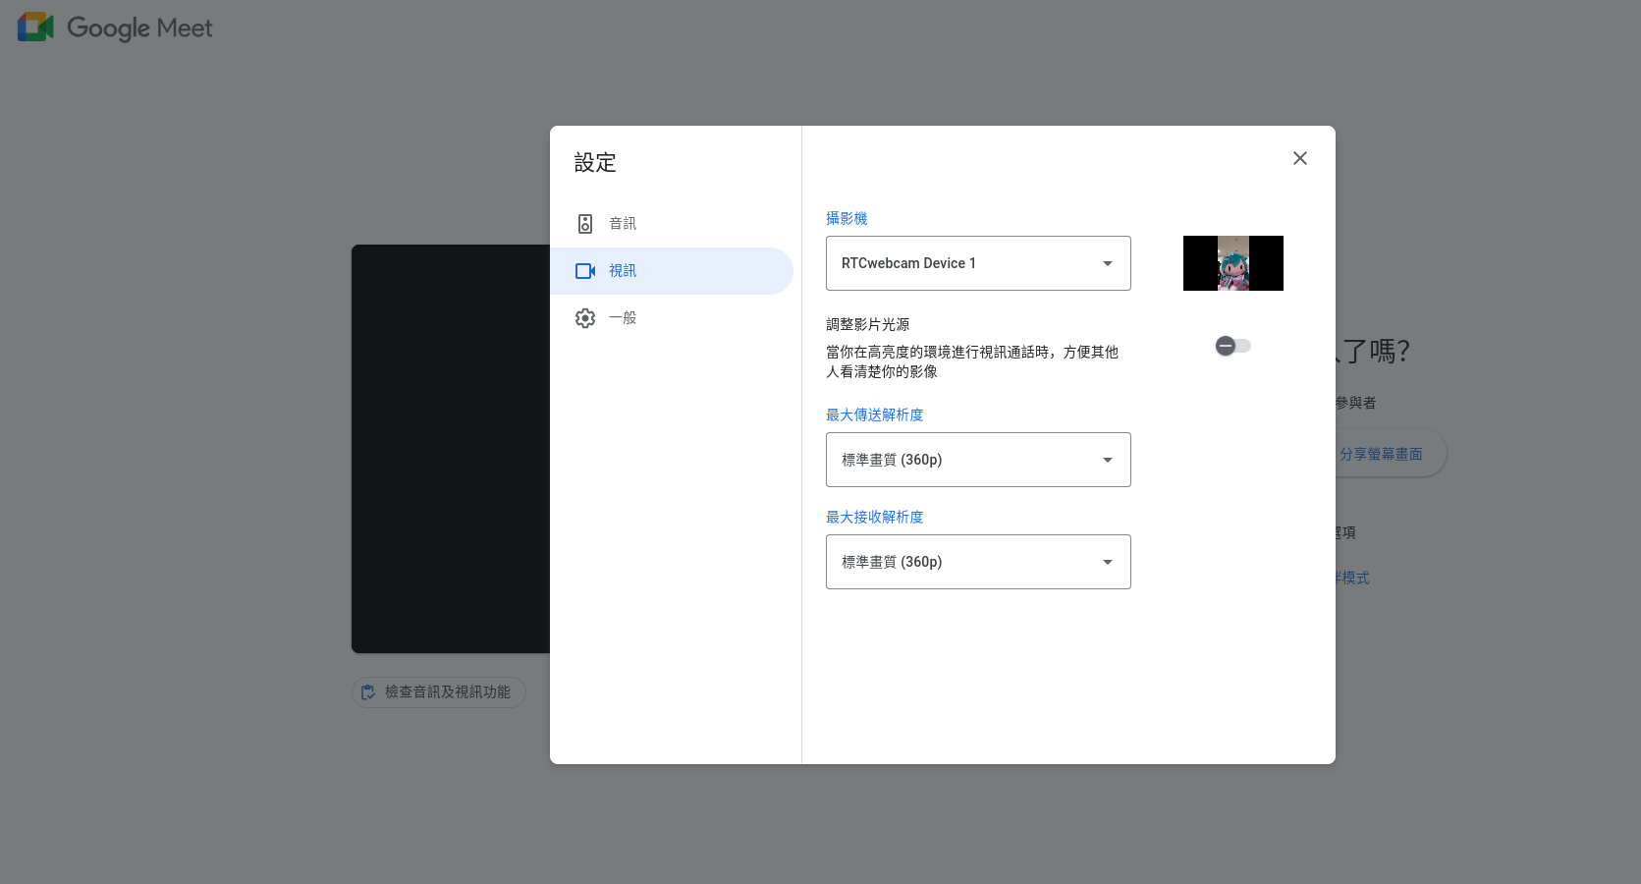Close the 設定 dialog with the X
The width and height of the screenshot is (1641, 884).
(1300, 158)
